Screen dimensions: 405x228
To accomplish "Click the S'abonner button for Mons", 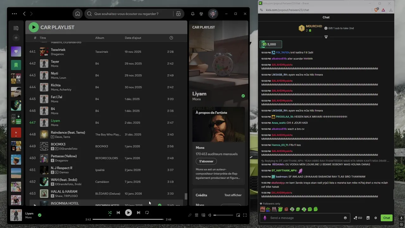I will coord(206,161).
